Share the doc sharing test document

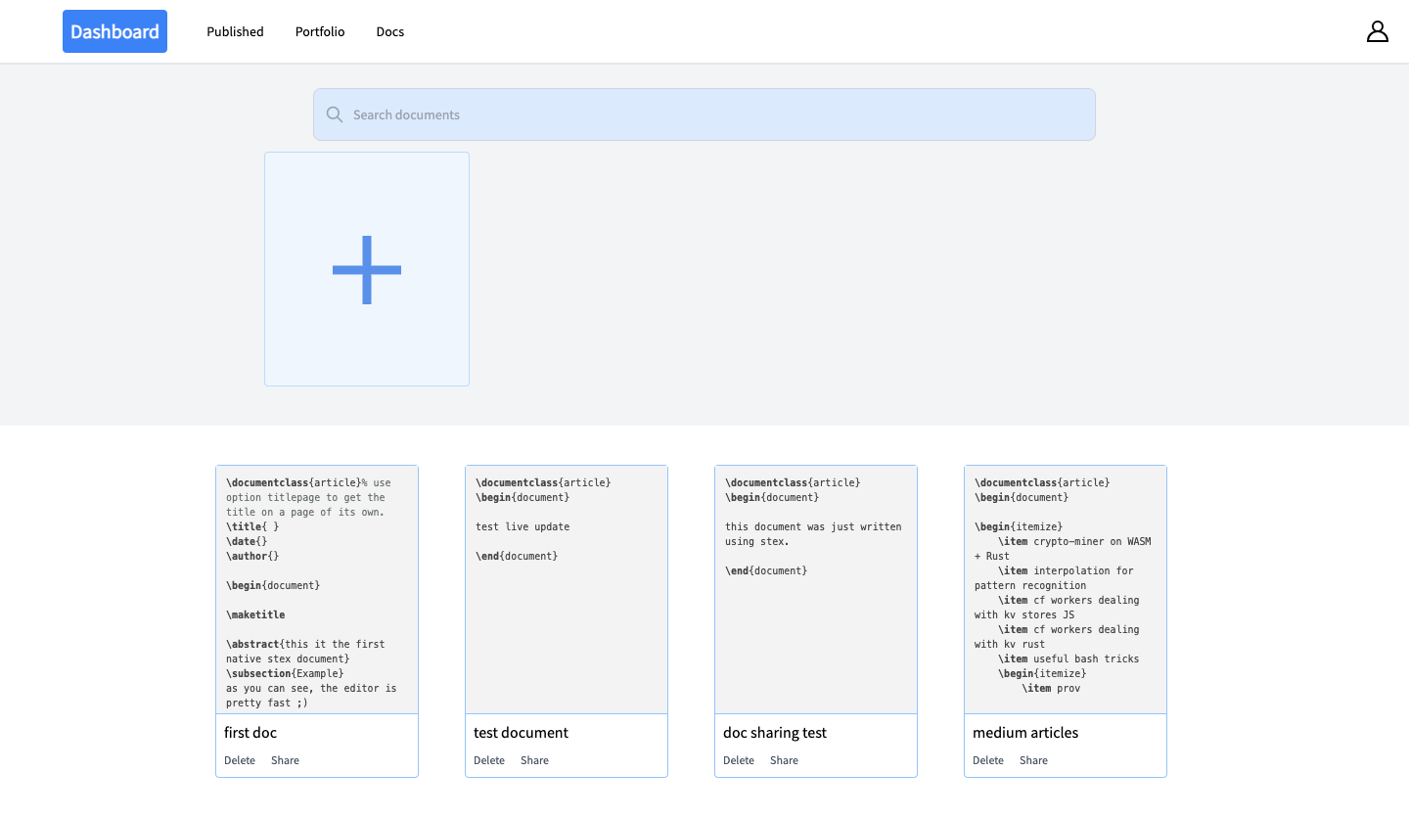point(784,760)
